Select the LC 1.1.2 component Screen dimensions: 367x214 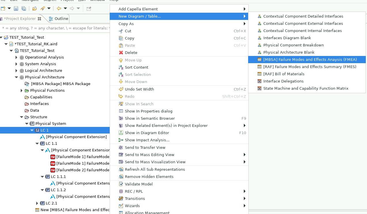coord(56,190)
